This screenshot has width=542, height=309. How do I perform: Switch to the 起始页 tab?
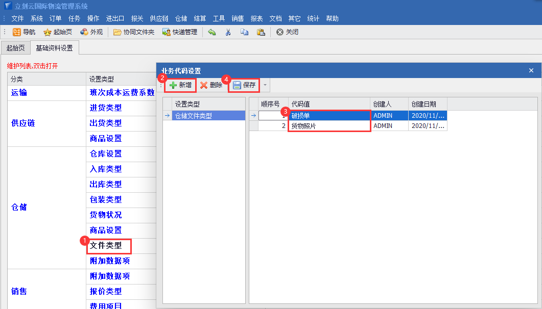(15, 48)
